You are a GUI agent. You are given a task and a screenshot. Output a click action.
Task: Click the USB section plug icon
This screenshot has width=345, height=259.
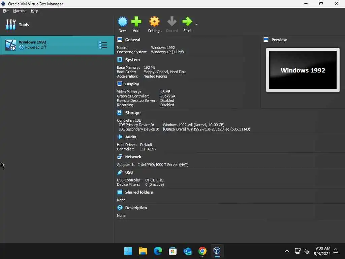pos(120,172)
